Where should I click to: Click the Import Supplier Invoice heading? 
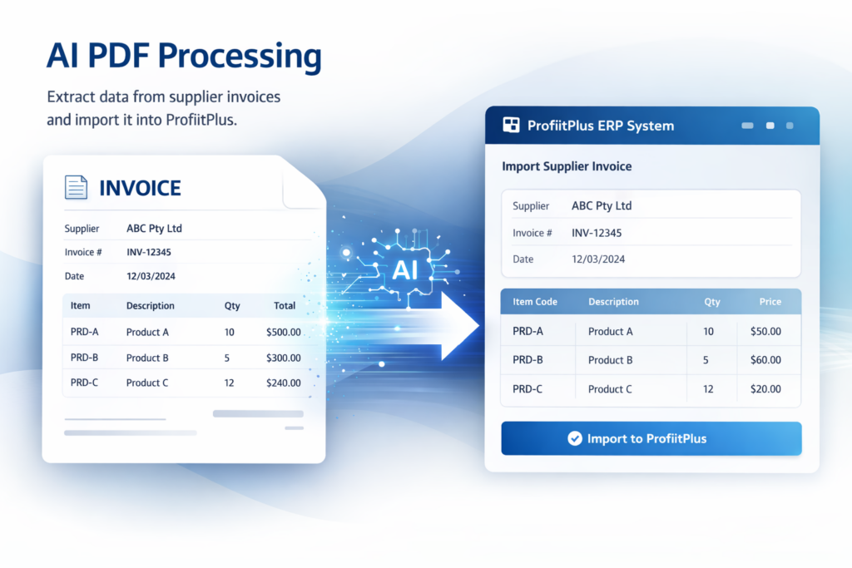coord(566,166)
